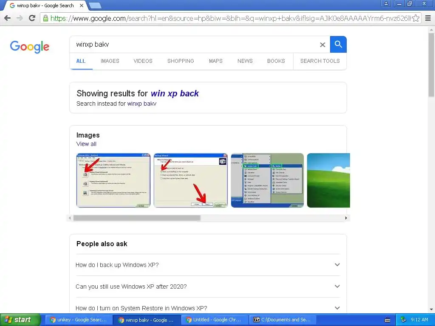435x326 pixels.
Task: Click the browser Back arrow
Action: pos(8,18)
